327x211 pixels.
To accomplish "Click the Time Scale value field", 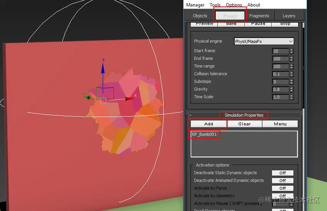I will (280, 97).
